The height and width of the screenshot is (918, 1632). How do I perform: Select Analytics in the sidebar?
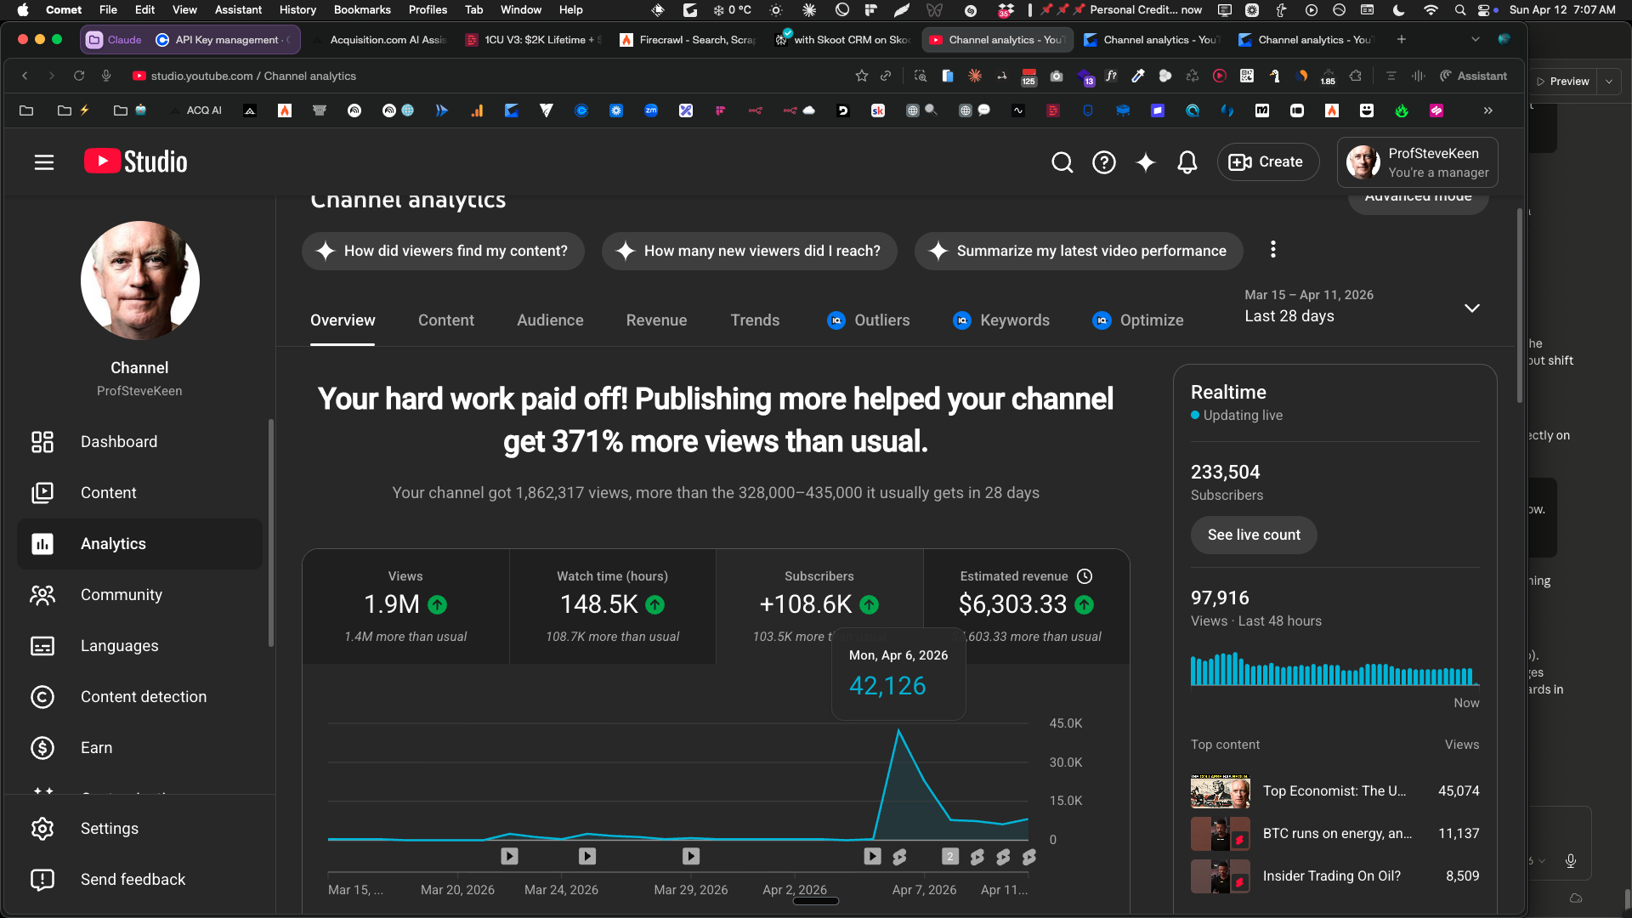[139, 544]
